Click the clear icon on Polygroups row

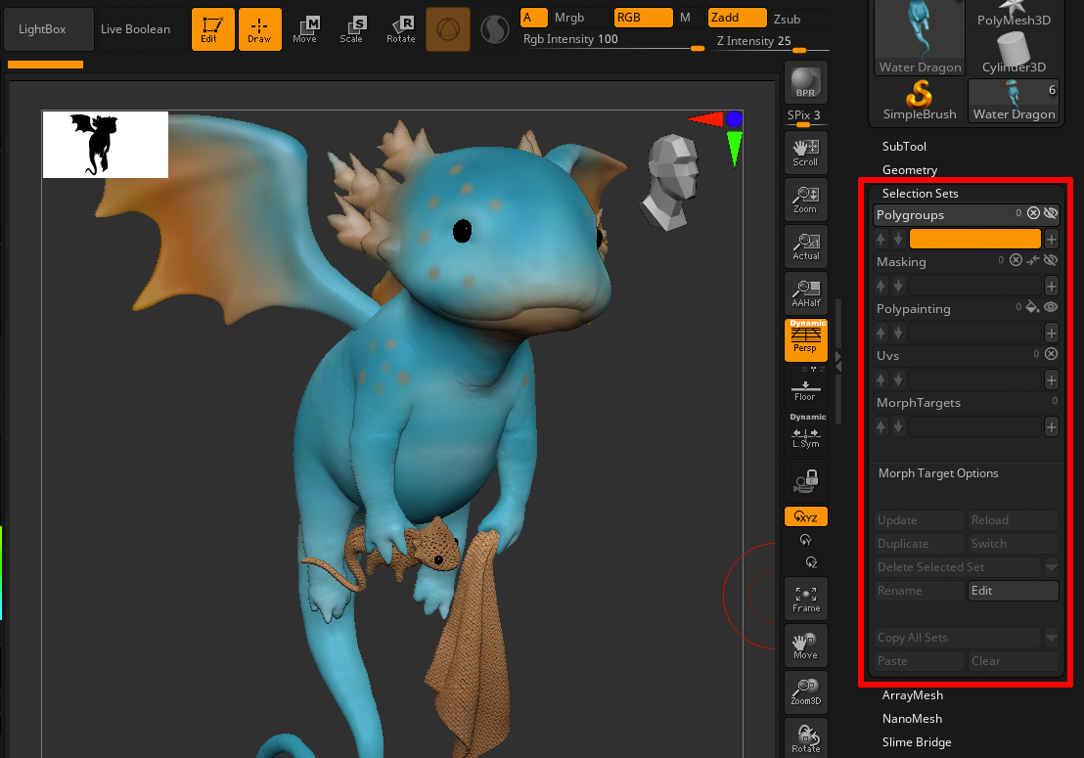tap(1033, 213)
